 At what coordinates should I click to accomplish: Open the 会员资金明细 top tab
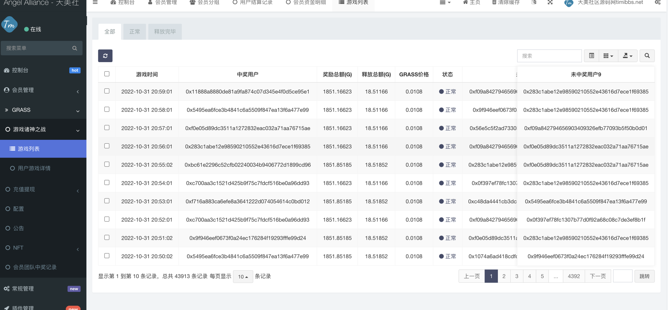[306, 3]
